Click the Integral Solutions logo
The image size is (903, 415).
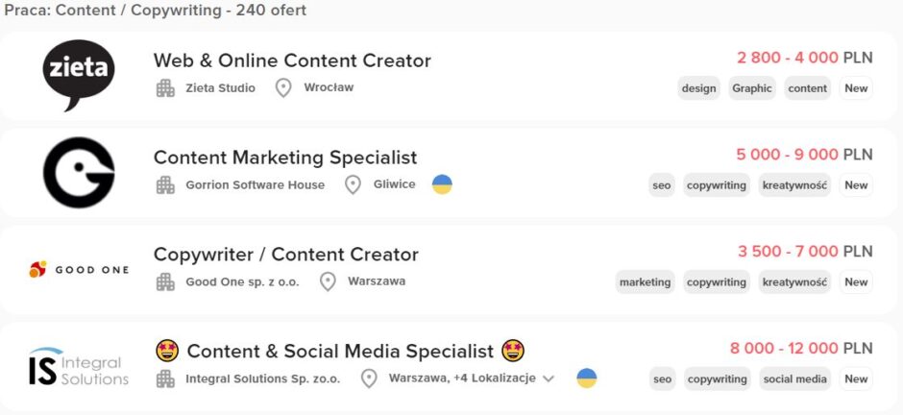coord(79,366)
